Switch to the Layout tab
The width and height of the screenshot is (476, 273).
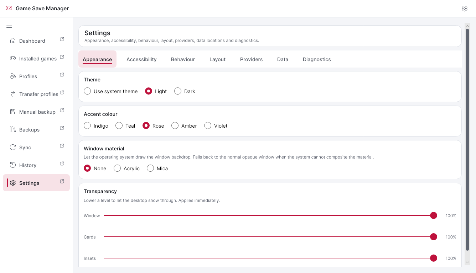click(217, 59)
